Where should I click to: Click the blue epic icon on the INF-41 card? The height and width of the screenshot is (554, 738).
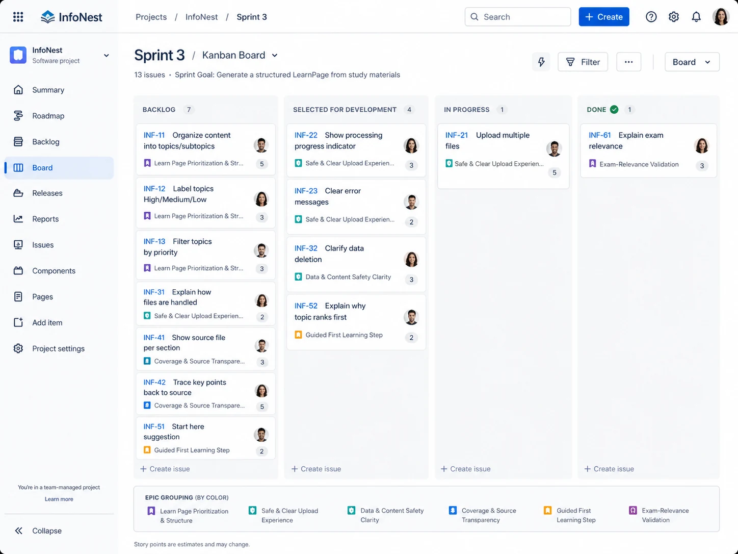[x=147, y=361]
